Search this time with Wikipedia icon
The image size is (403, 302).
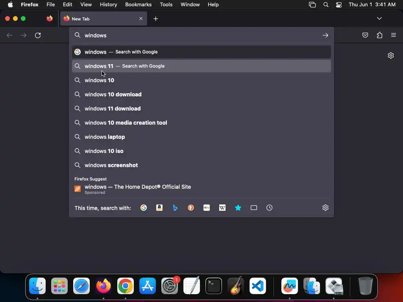click(222, 208)
